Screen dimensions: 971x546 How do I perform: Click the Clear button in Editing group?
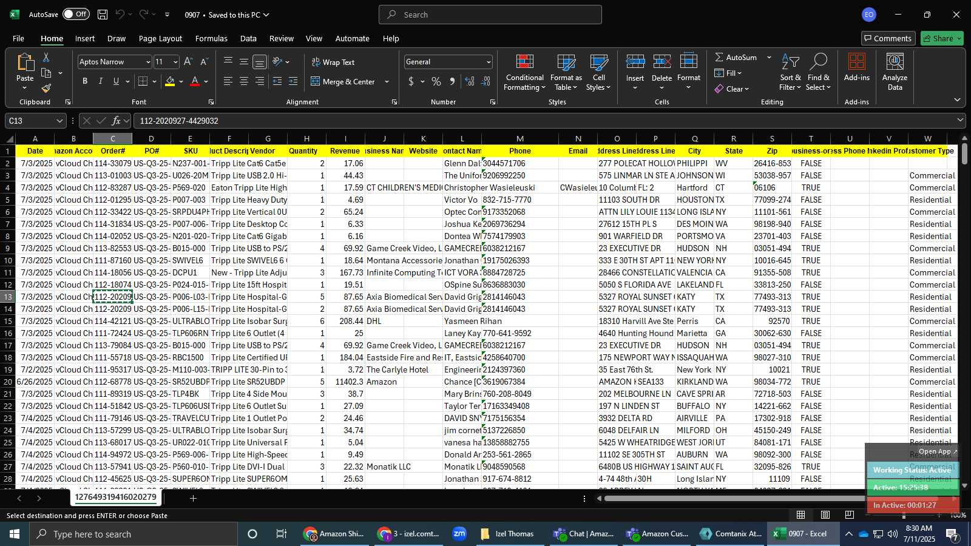pos(732,89)
